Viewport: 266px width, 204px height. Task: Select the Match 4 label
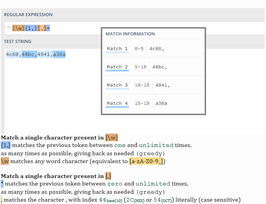coord(117,103)
